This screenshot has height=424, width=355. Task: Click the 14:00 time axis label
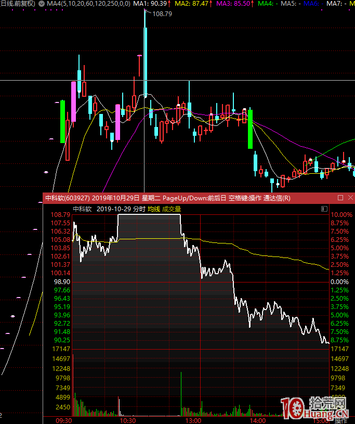coord(258,421)
